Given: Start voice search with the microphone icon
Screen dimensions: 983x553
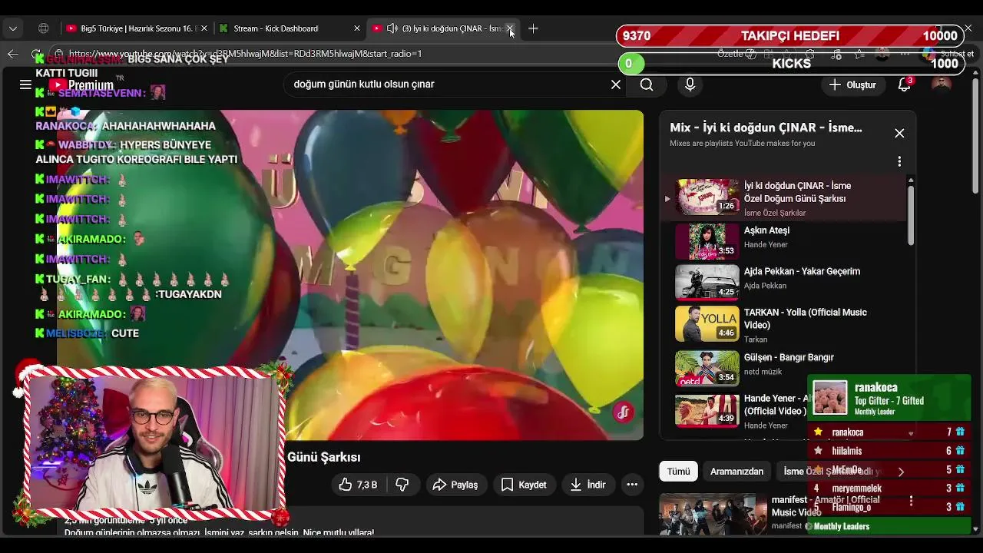Looking at the screenshot, I should pos(690,84).
